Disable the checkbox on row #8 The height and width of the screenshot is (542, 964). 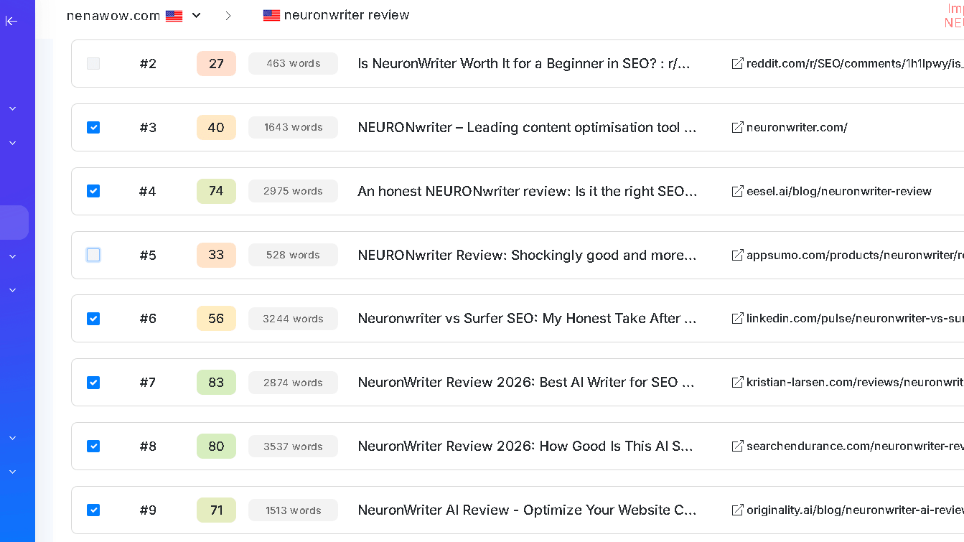93,446
